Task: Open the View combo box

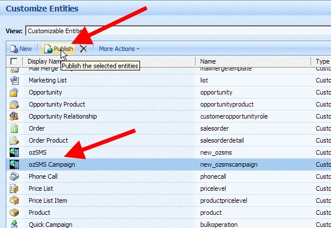Action: click(178, 31)
